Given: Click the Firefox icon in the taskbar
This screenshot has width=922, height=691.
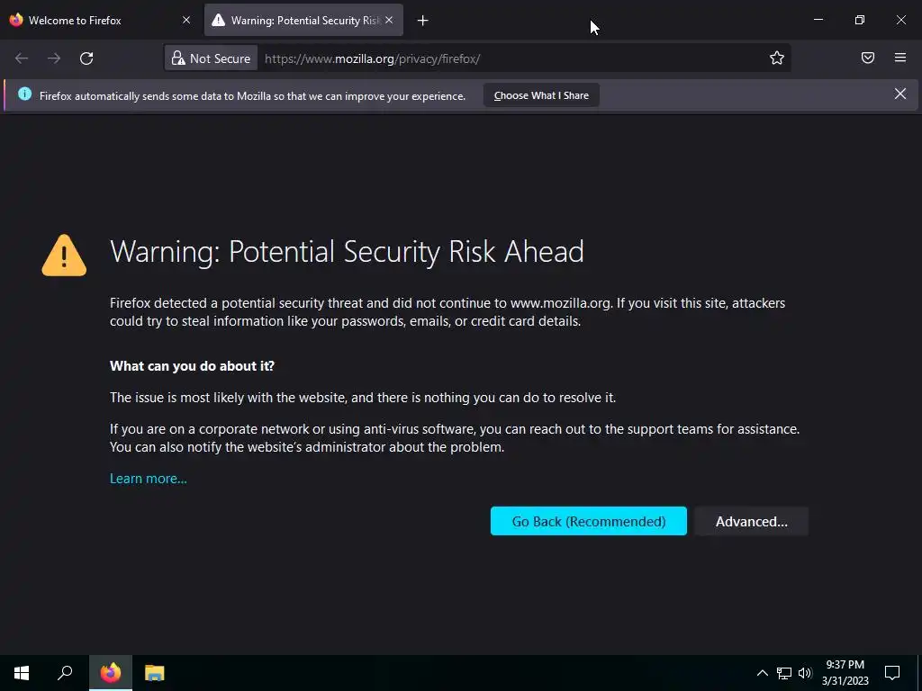Looking at the screenshot, I should click(111, 673).
